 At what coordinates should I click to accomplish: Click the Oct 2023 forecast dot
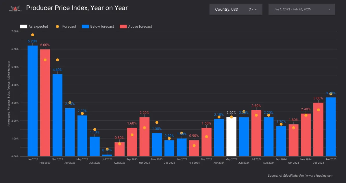tap(144, 128)
